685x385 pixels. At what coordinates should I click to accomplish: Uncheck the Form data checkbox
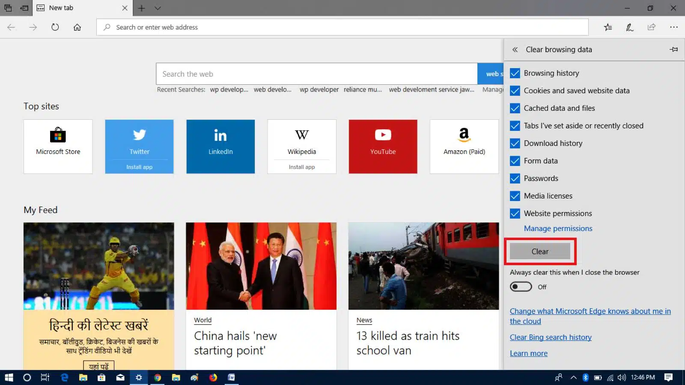tap(515, 161)
